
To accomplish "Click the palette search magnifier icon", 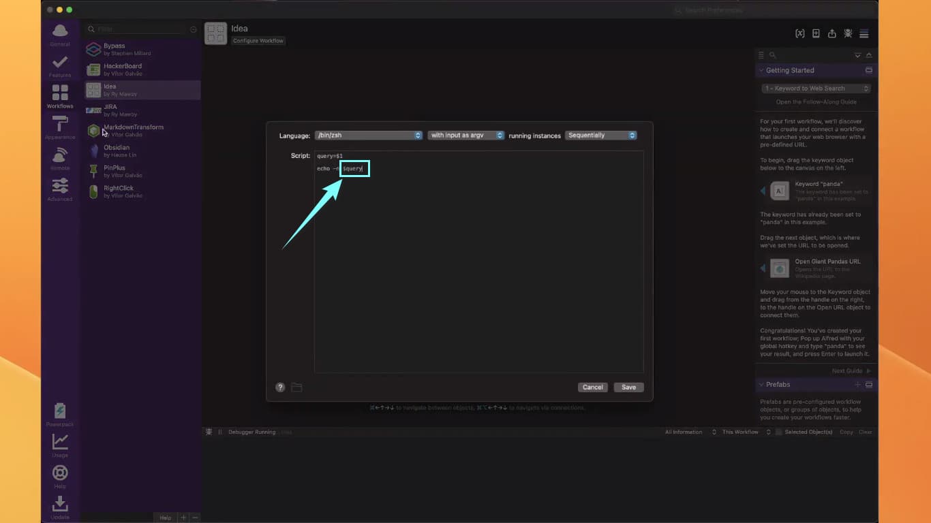I will 772,55.
